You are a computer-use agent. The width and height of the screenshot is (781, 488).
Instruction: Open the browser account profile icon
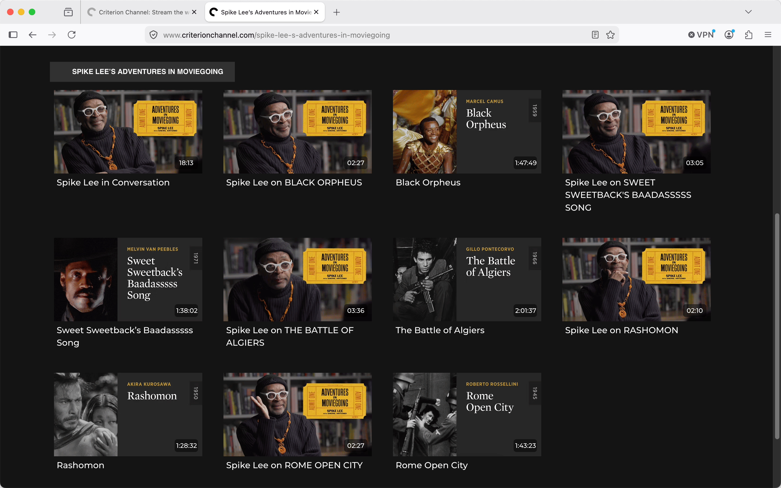coord(729,35)
